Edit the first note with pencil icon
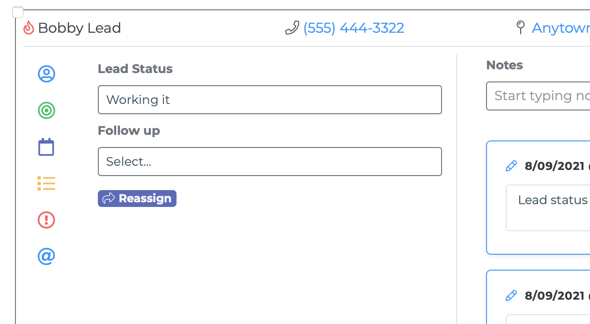This screenshot has width=590, height=324. 511,166
